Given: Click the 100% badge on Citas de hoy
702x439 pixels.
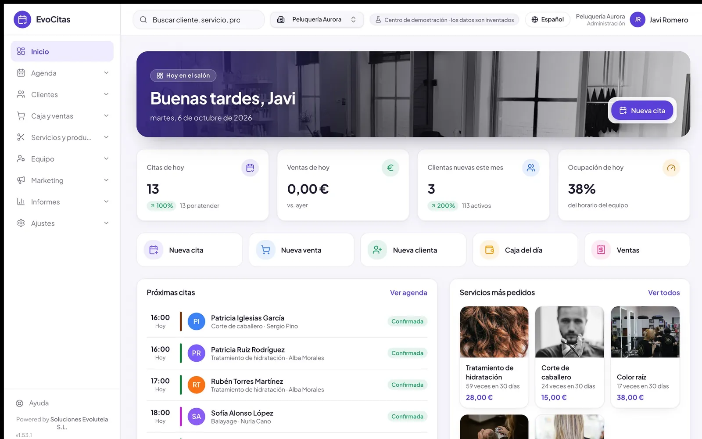Looking at the screenshot, I should coord(161,205).
